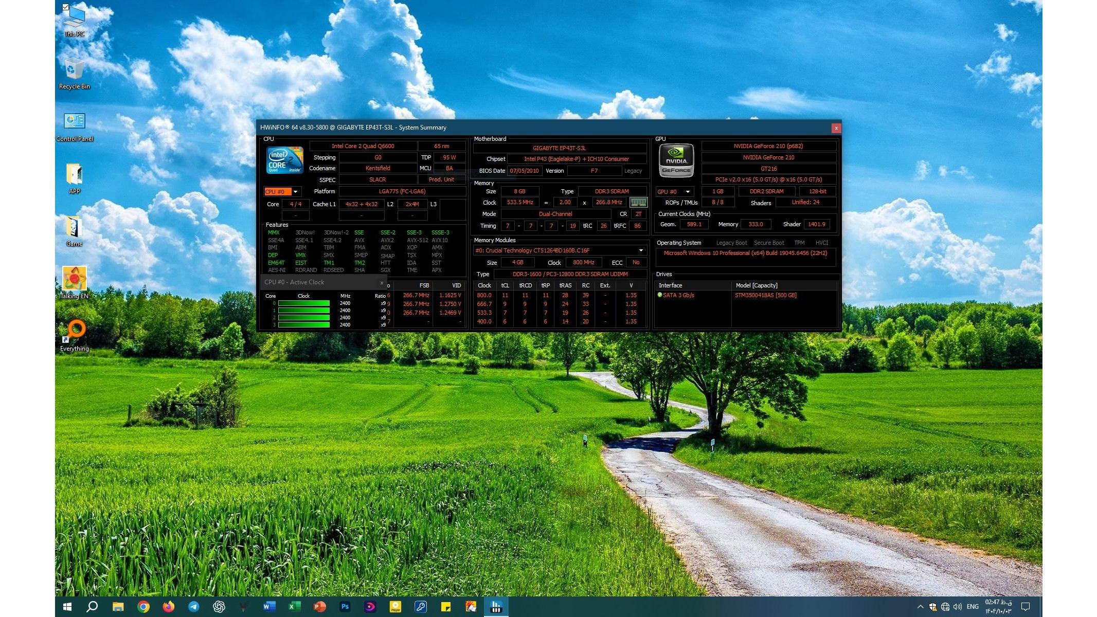Close the CPU #0 Active Clock panel
The image size is (1097, 617).
point(382,282)
